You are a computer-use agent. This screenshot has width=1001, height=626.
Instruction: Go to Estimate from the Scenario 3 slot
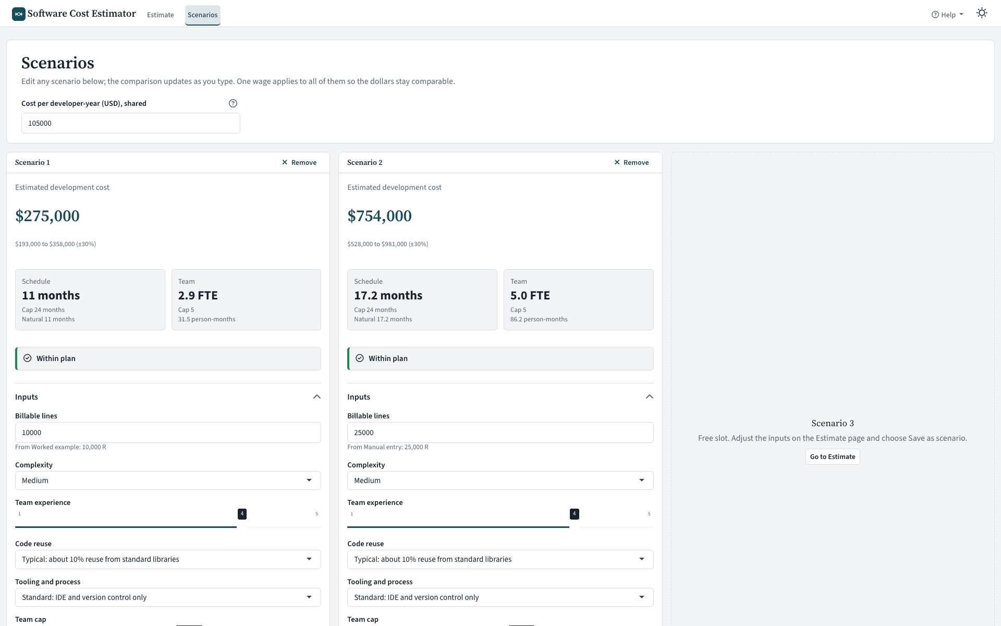(833, 456)
